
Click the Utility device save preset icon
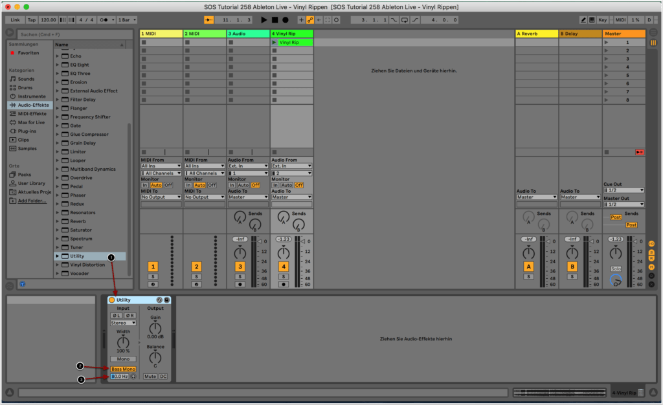click(x=166, y=300)
